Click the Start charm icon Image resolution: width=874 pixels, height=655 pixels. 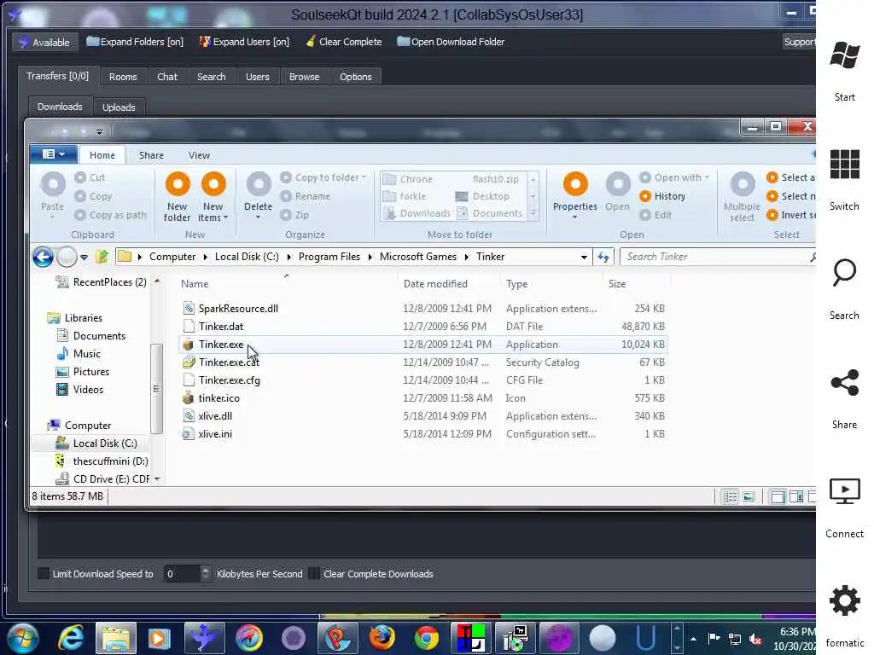click(x=844, y=55)
